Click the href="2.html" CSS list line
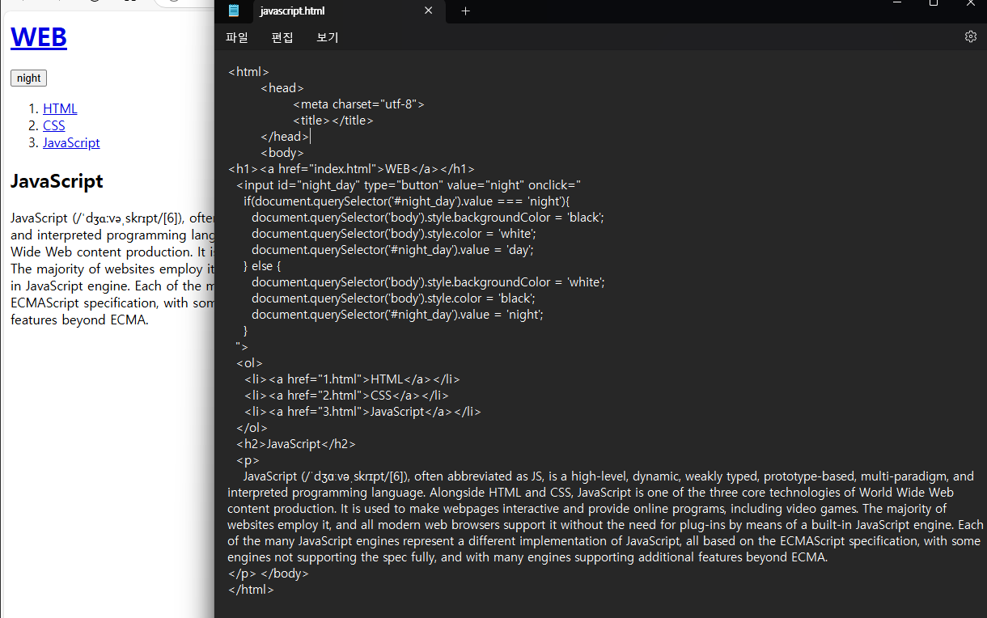The height and width of the screenshot is (618, 987). coord(346,396)
